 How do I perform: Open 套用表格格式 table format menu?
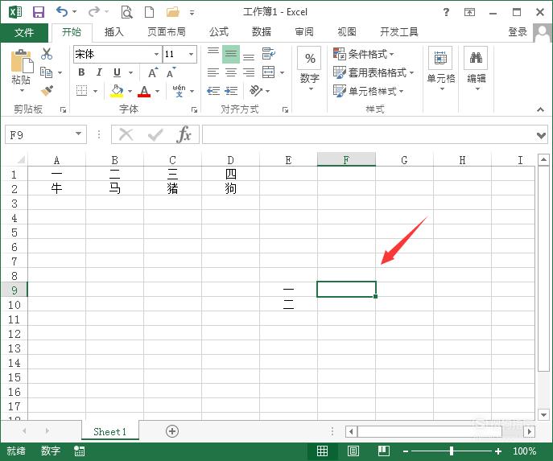click(x=373, y=72)
